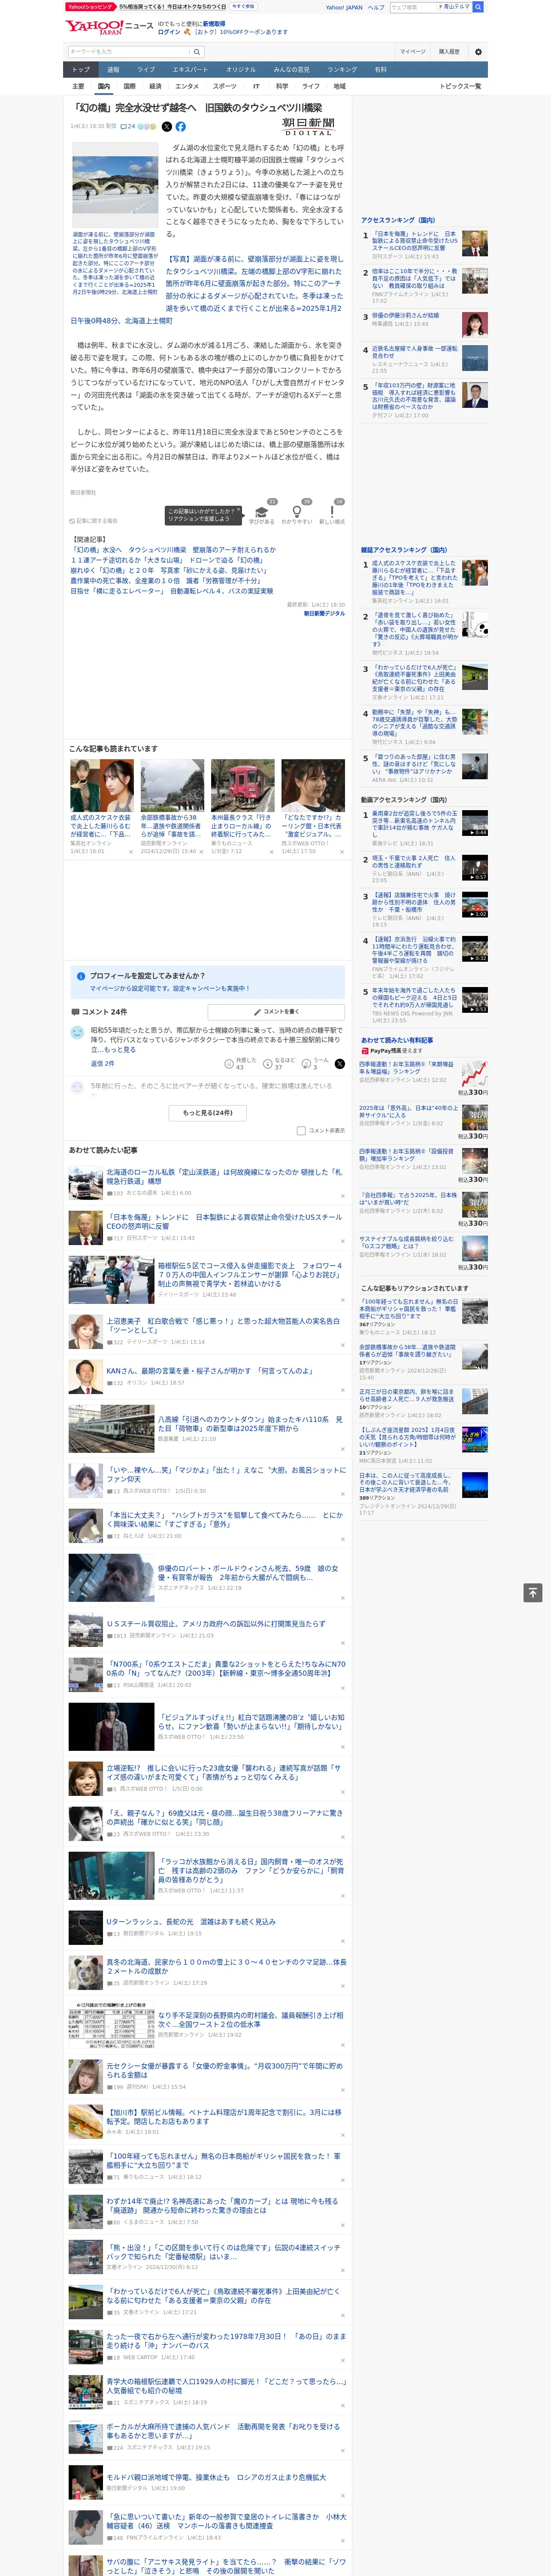Click the 朝日新聞デジタル source link
This screenshot has height=2576, width=551.
tap(324, 613)
